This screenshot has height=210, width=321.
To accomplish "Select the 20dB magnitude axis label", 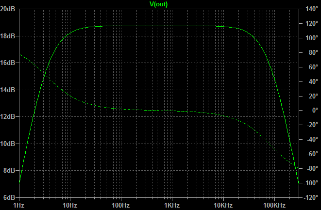I will pyautogui.click(x=8, y=9).
